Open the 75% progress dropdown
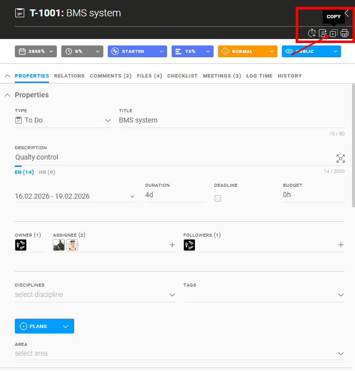 [192, 51]
